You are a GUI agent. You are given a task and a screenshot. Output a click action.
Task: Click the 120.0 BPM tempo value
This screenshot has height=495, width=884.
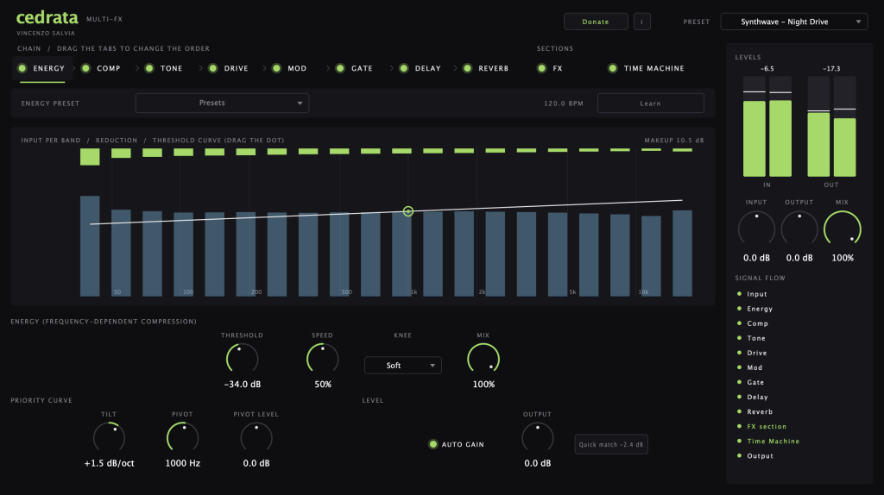563,103
